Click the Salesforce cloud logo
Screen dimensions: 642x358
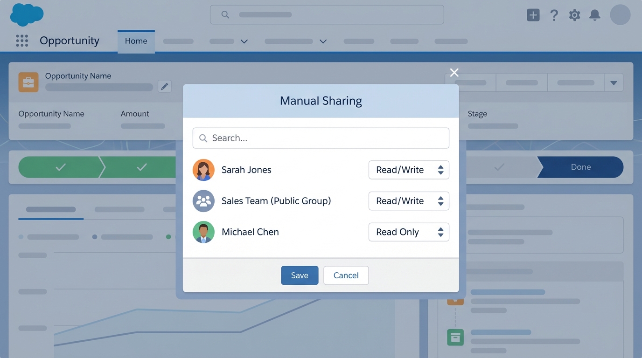(x=27, y=14)
